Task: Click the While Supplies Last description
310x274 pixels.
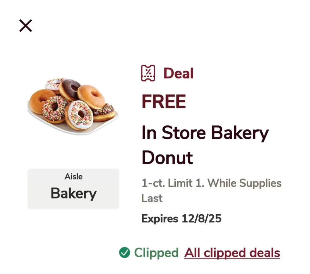Action: pos(244,183)
